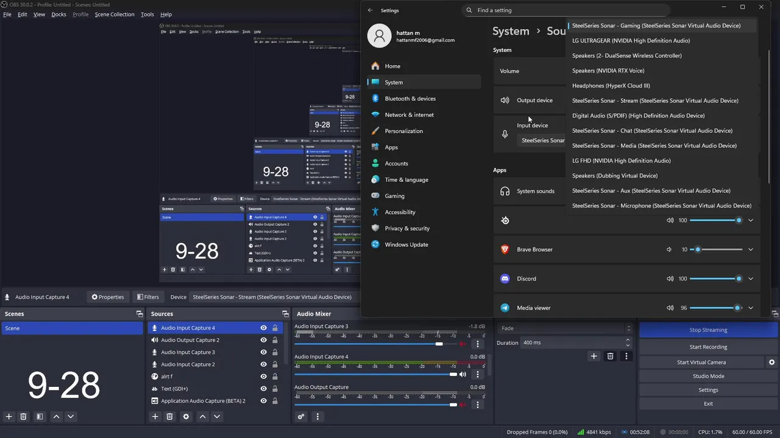Click the Brave Browser app icon in Settings
The width and height of the screenshot is (780, 438).
[505, 249]
